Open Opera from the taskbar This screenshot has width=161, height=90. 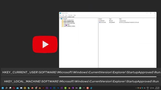[x=14, y=88]
